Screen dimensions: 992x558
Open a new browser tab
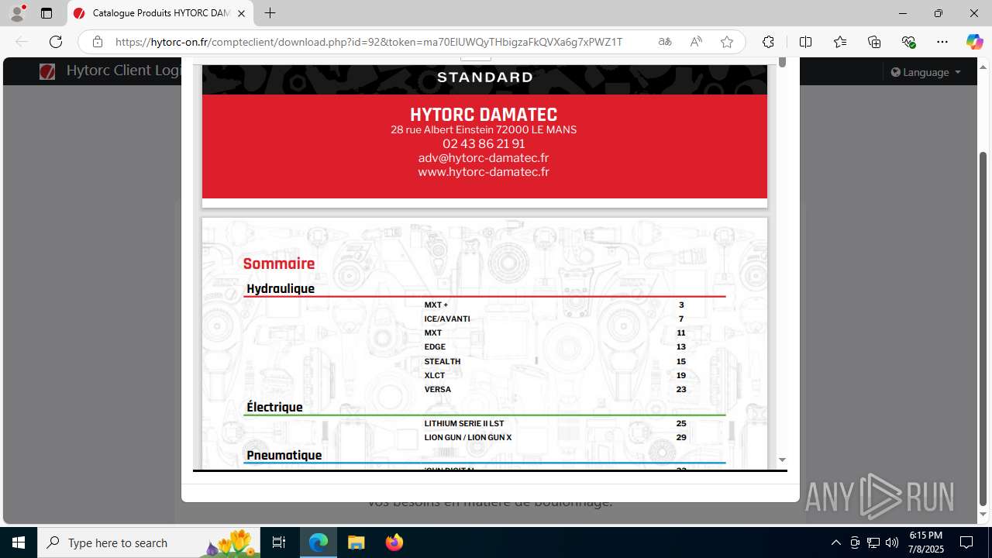[x=270, y=13]
